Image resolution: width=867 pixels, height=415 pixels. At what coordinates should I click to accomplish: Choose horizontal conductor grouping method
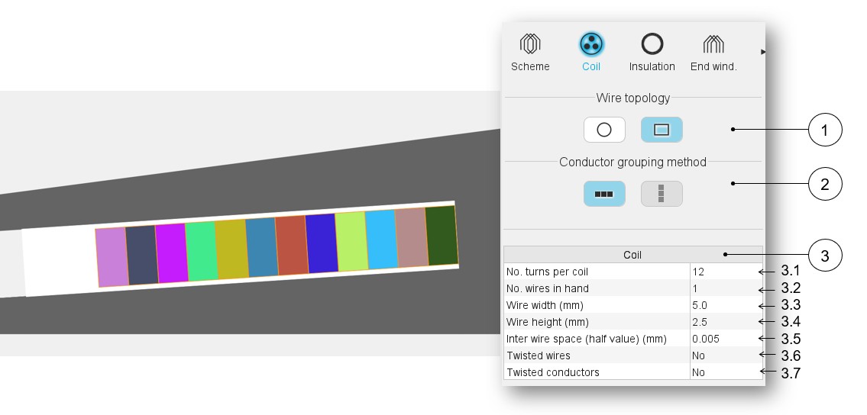tap(604, 194)
